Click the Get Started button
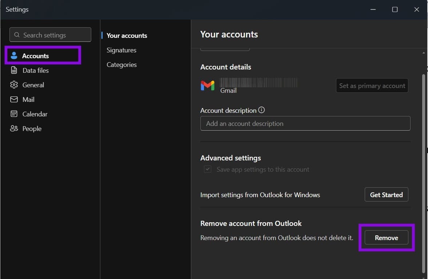This screenshot has height=279, width=428. [x=386, y=195]
